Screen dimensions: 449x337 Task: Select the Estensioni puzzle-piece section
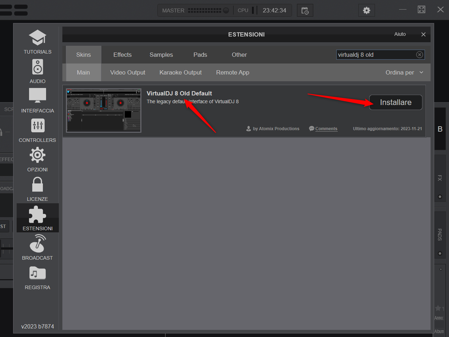coord(38,218)
